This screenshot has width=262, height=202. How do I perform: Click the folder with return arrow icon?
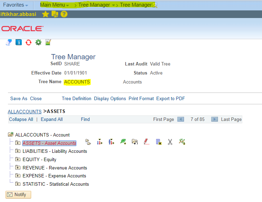(x=135, y=142)
